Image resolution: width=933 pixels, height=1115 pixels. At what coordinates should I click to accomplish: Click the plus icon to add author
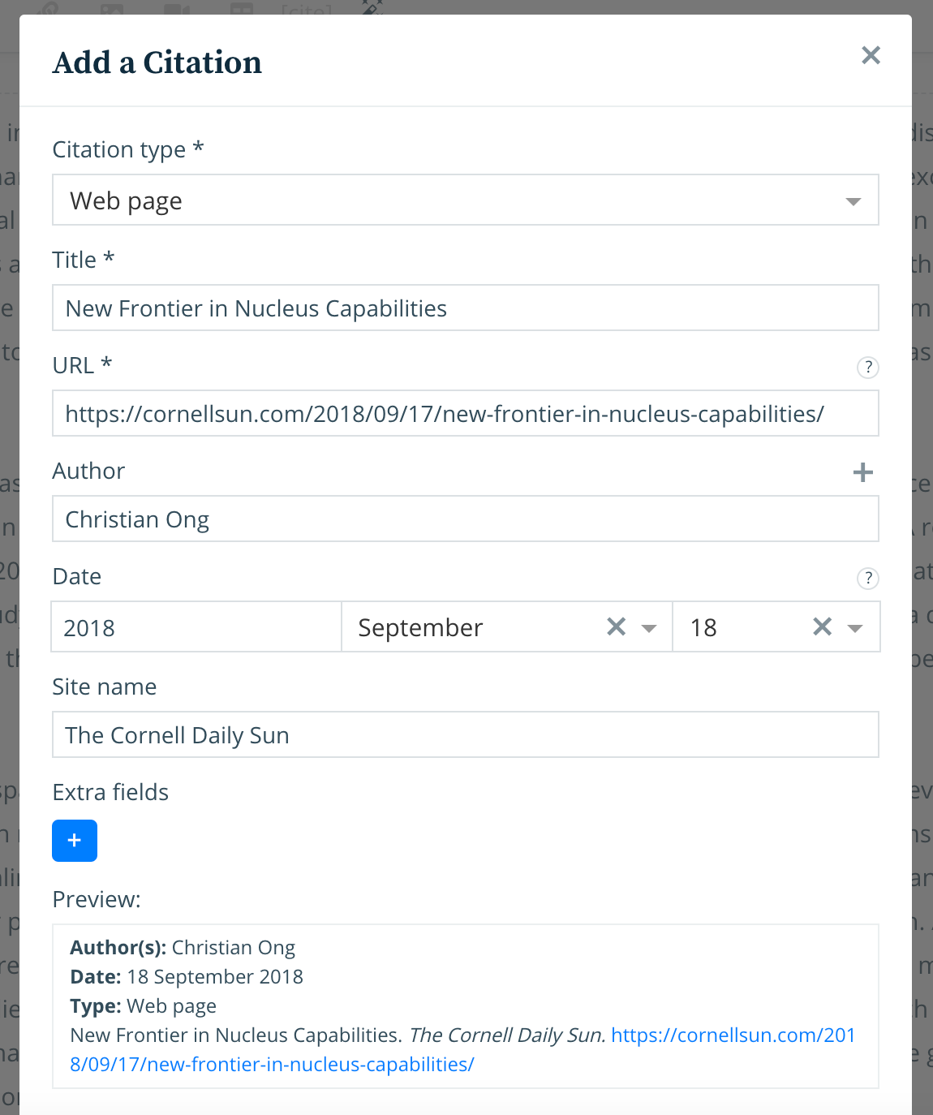coord(863,472)
